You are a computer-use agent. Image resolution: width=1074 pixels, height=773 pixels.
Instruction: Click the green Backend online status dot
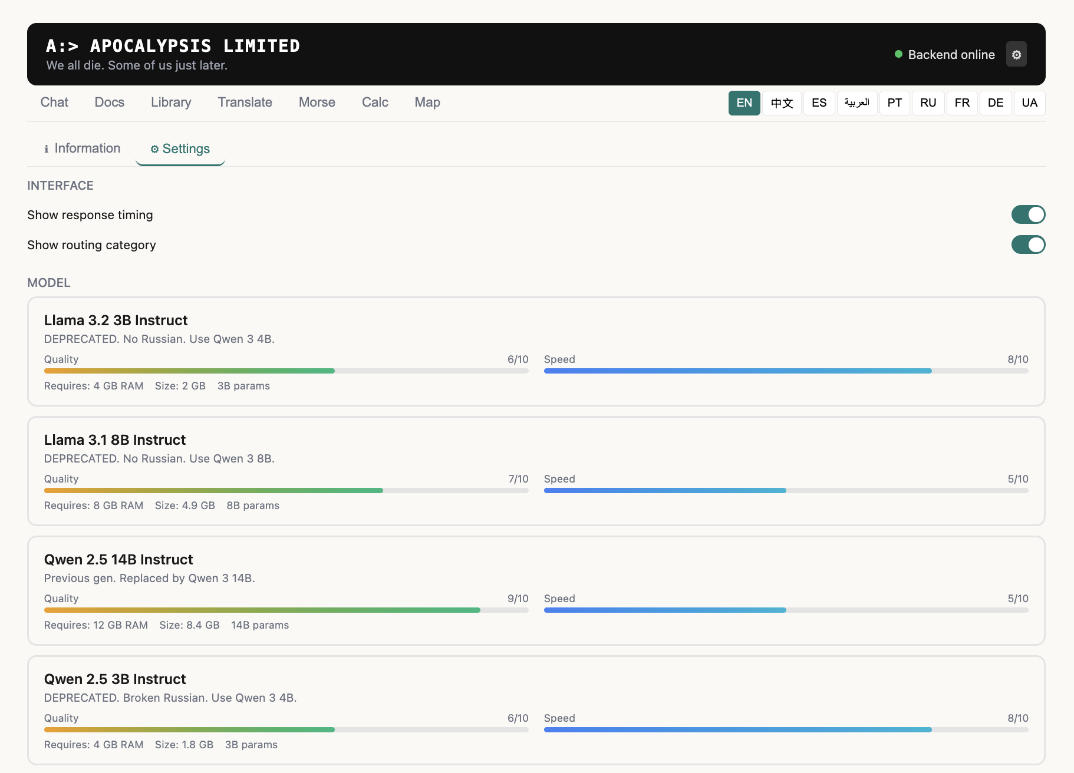coord(898,54)
